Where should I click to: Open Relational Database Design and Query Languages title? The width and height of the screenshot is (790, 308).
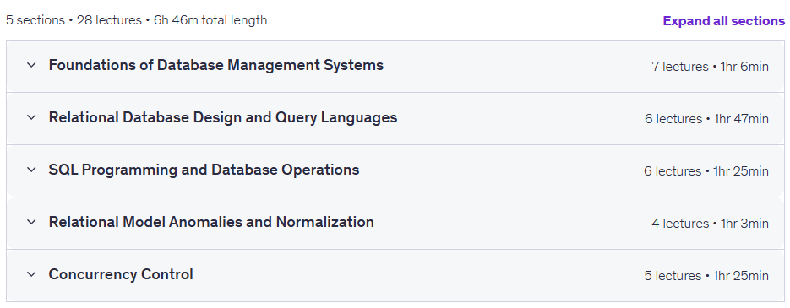[223, 118]
